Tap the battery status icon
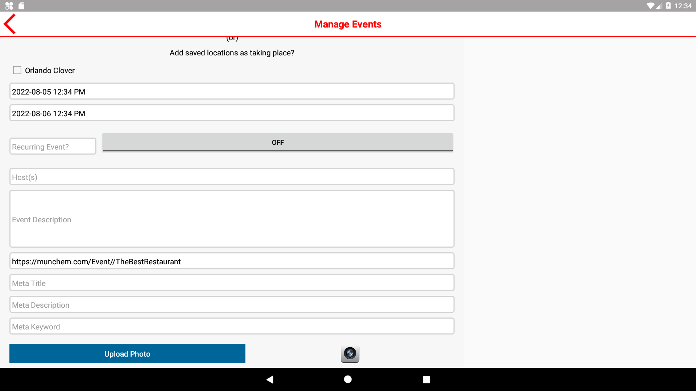This screenshot has width=696, height=391. (668, 6)
